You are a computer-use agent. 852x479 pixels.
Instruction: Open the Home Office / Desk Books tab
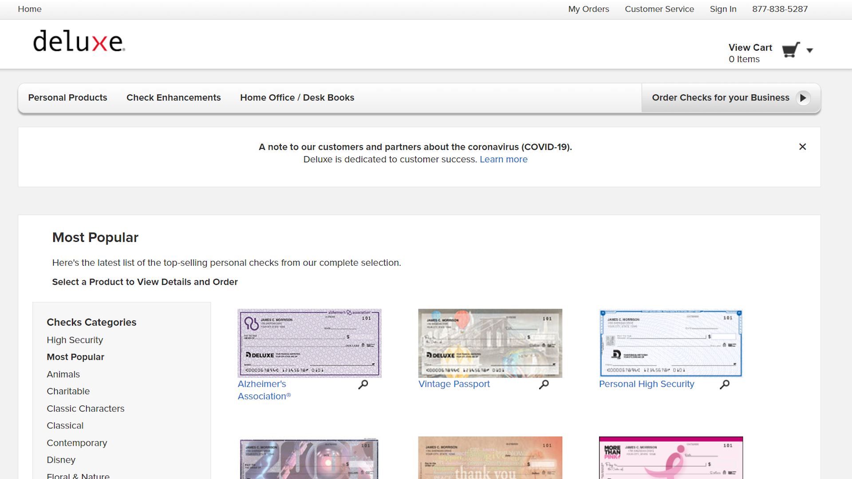[x=297, y=98]
